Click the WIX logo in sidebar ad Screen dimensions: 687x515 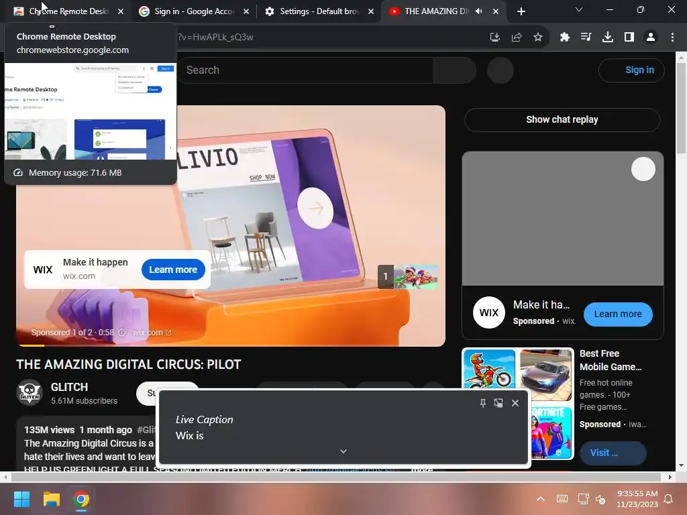point(489,312)
